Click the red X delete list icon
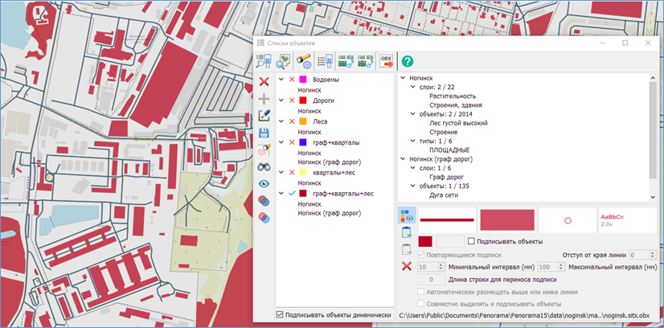This screenshot has width=664, height=328. coord(264,81)
